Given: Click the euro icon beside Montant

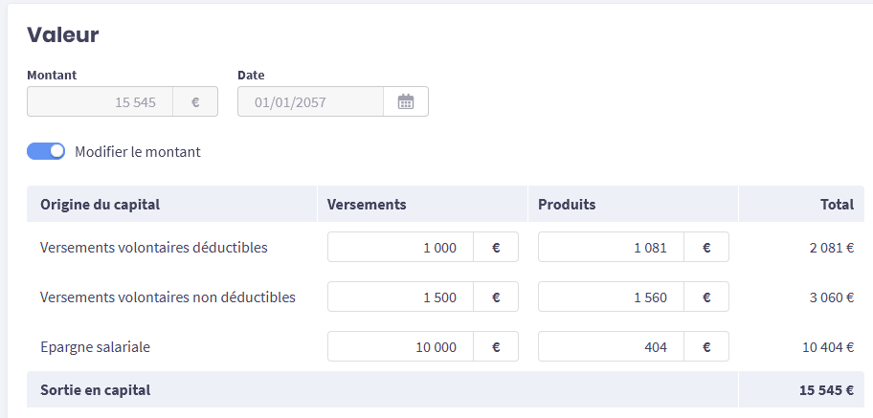Looking at the screenshot, I should click(x=195, y=102).
